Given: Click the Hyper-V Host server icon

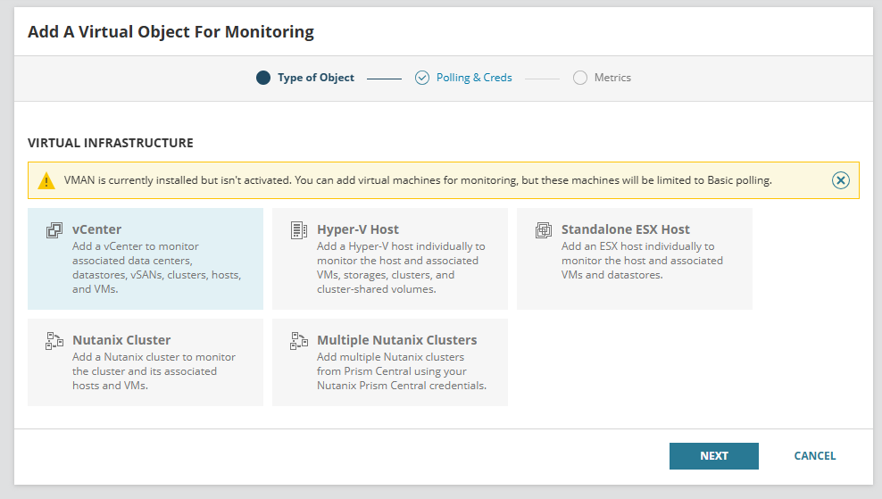Looking at the screenshot, I should [299, 230].
